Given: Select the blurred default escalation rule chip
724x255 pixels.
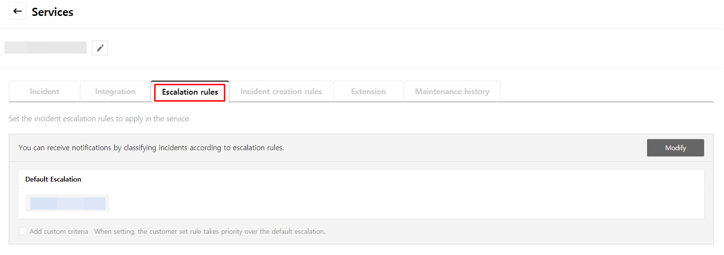Looking at the screenshot, I should [67, 203].
